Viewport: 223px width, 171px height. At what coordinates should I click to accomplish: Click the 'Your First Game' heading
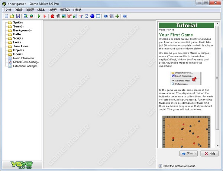(176, 35)
